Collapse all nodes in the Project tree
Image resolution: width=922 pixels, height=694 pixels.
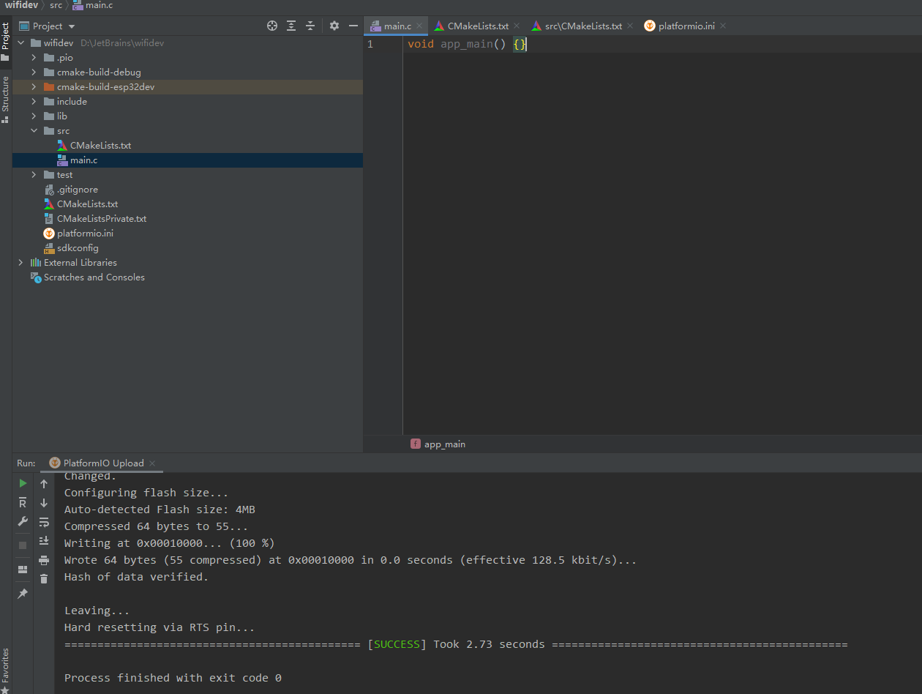310,26
